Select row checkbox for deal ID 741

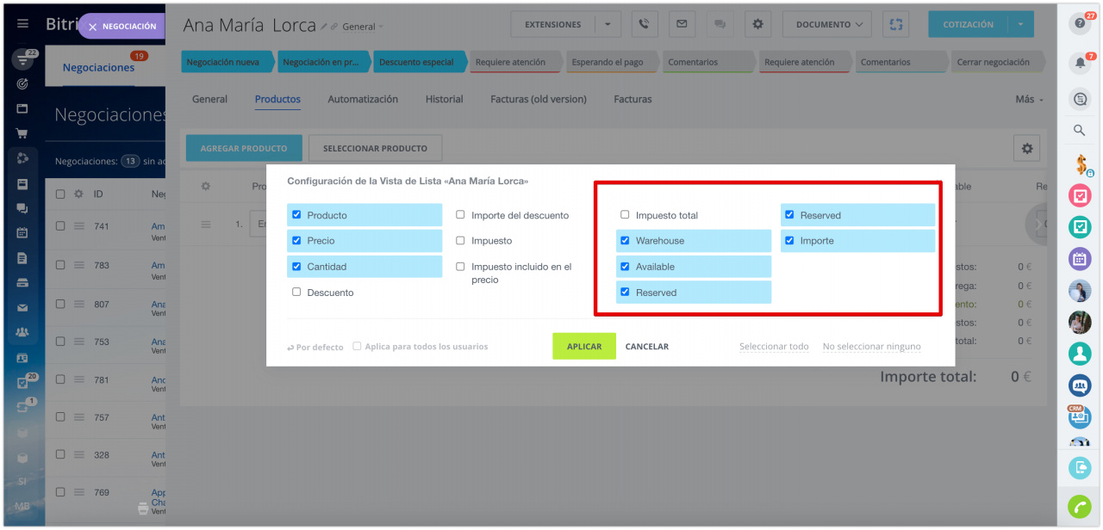coord(60,225)
